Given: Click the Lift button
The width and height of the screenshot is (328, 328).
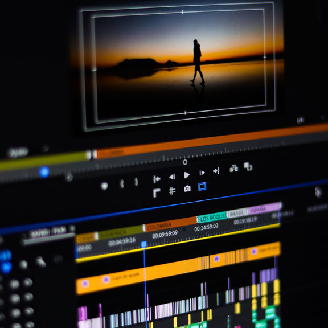Looking at the screenshot, I should (233, 168).
